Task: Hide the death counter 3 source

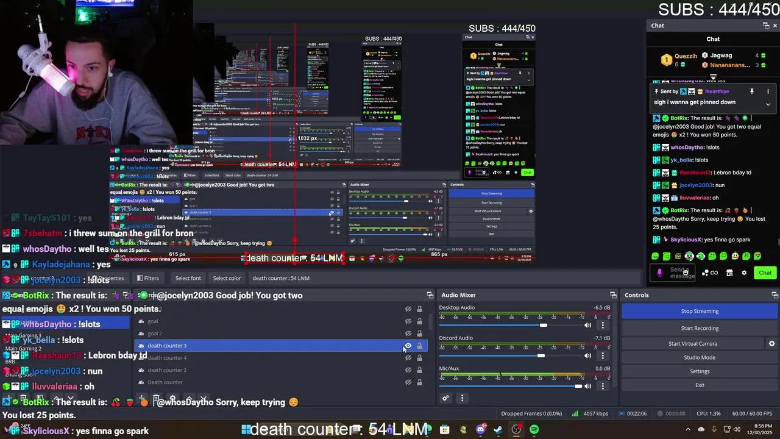Action: (408, 346)
